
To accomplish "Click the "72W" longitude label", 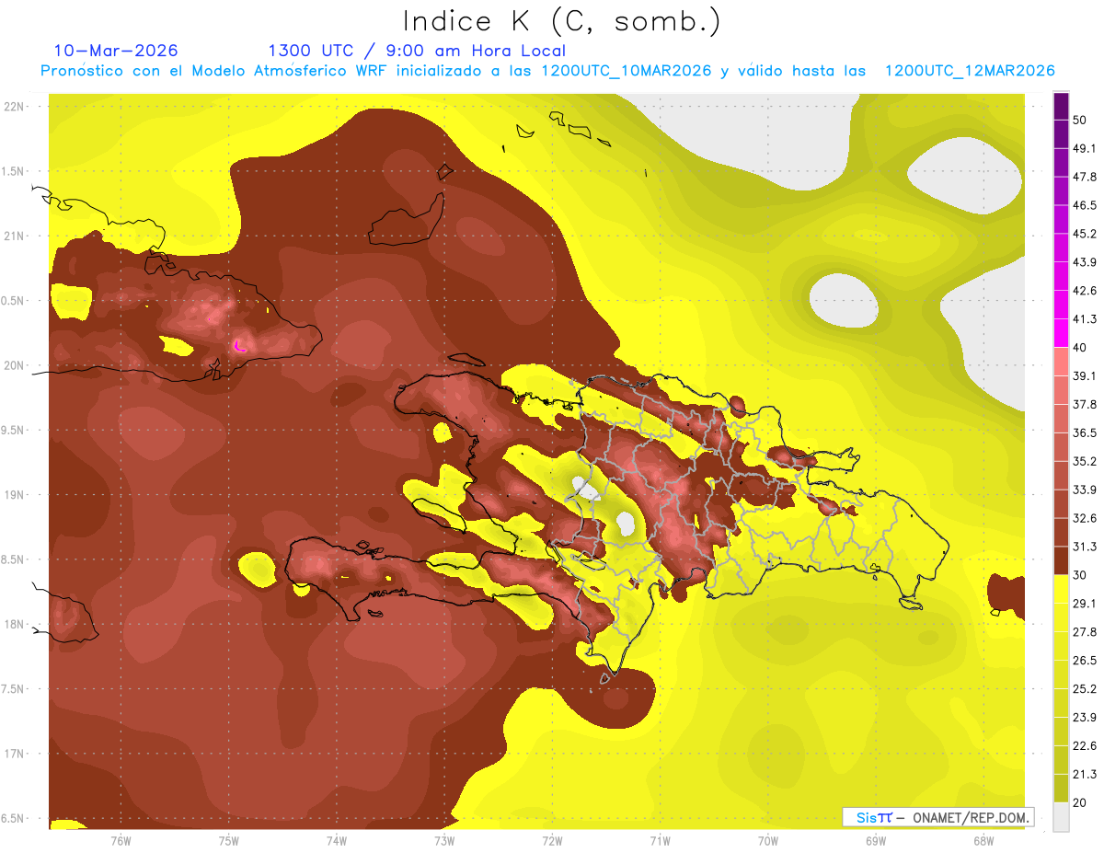I will (x=552, y=841).
